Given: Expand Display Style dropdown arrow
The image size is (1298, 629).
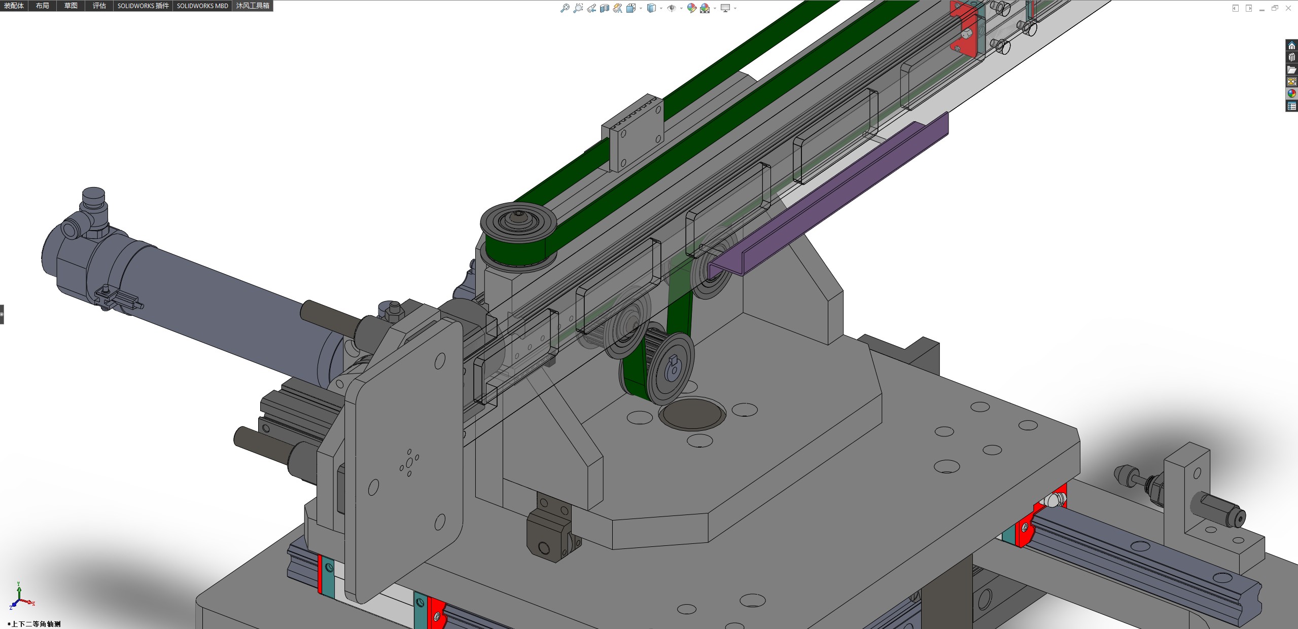Looking at the screenshot, I should tap(661, 8).
